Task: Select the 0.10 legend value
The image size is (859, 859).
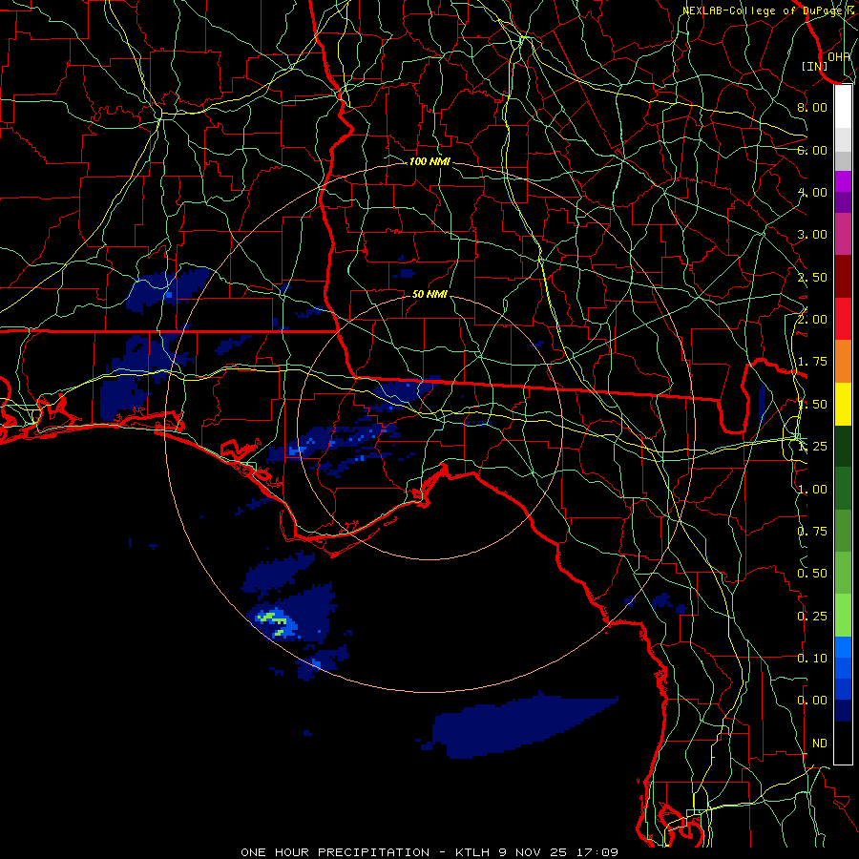Action: (812, 659)
